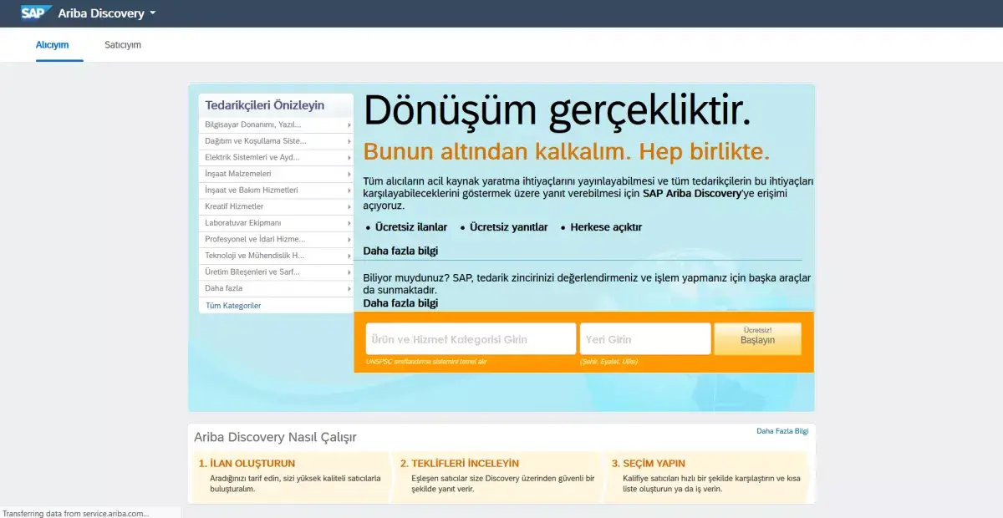Click the Dönüşüm gerçekliktir headline
This screenshot has width=1003, height=518.
click(x=558, y=110)
